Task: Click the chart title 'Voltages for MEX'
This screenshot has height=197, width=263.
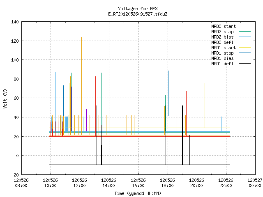Action: pos(138,9)
